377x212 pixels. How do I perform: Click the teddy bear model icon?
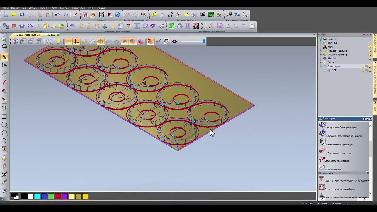(93, 15)
